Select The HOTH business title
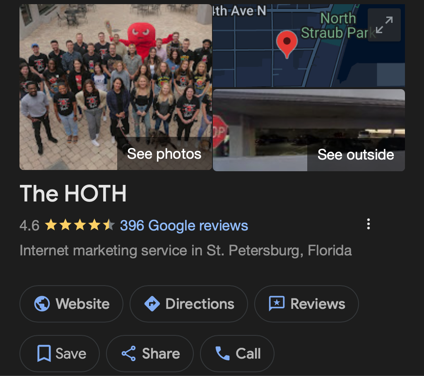 point(73,193)
